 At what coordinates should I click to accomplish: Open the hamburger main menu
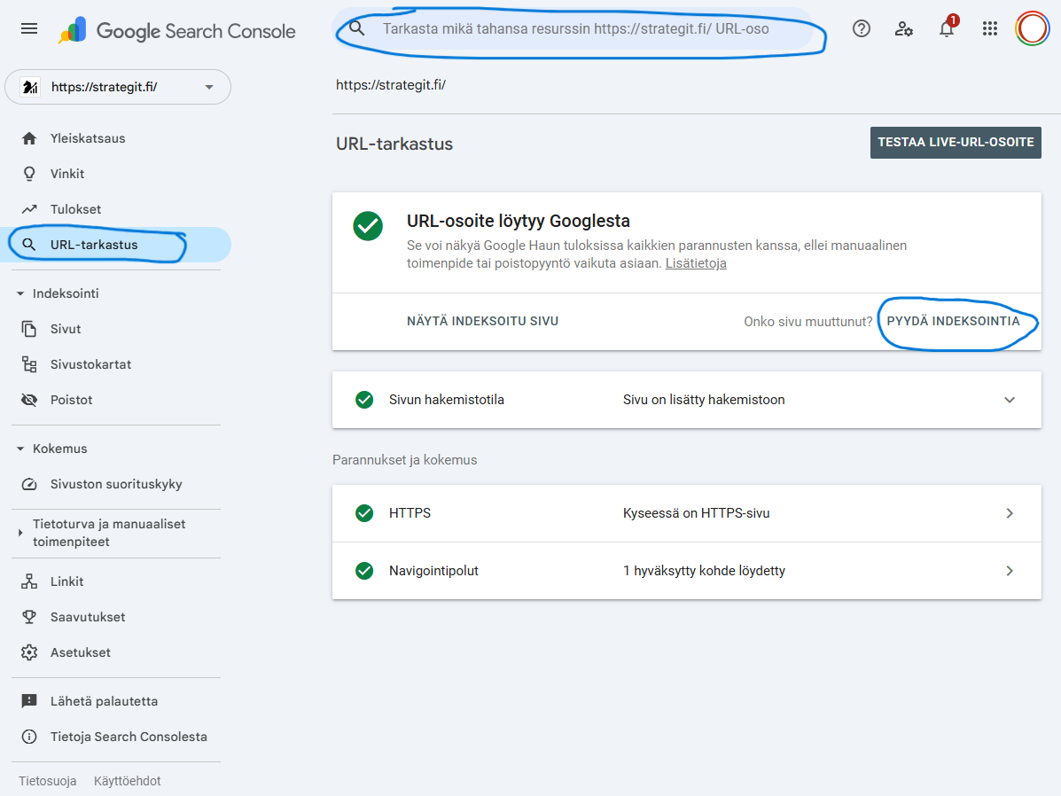(x=29, y=29)
